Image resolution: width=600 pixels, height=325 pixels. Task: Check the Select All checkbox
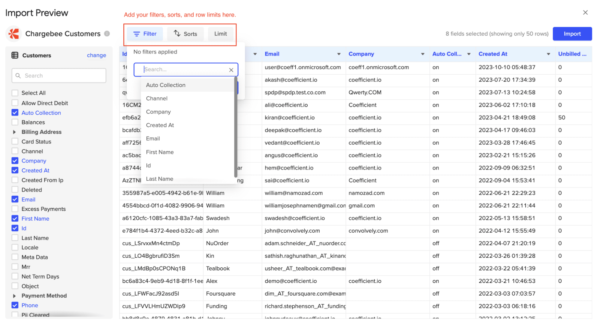coord(15,93)
